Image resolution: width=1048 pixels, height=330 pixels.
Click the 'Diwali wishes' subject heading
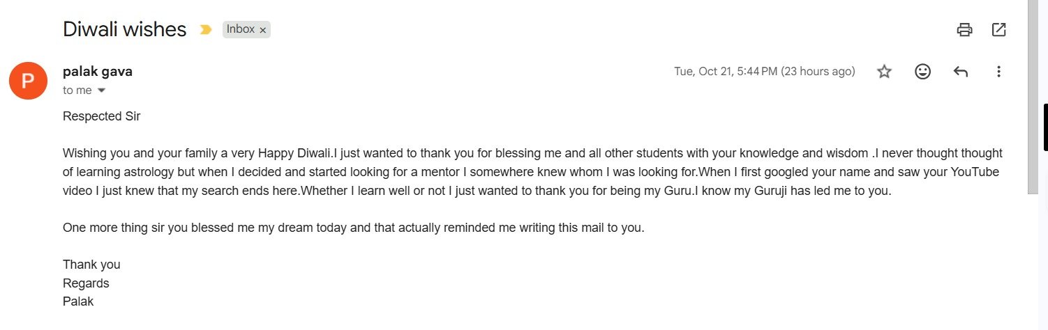(x=124, y=29)
